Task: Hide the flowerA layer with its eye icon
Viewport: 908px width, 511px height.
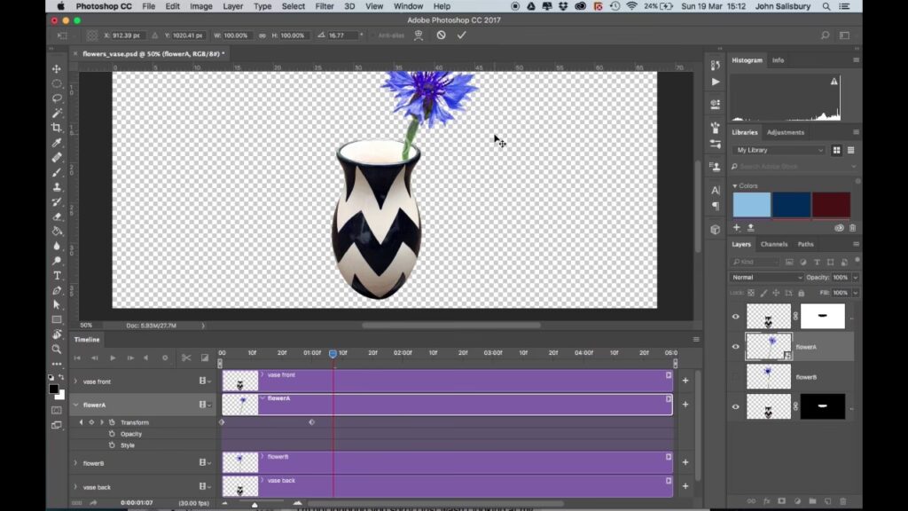Action: tap(735, 347)
